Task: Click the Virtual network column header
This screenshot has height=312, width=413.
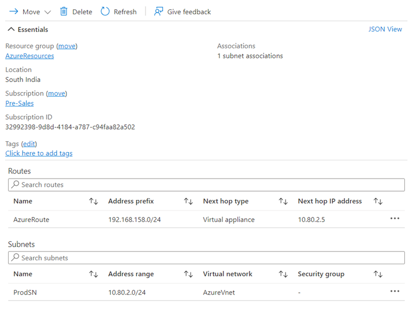Action: tap(227, 274)
